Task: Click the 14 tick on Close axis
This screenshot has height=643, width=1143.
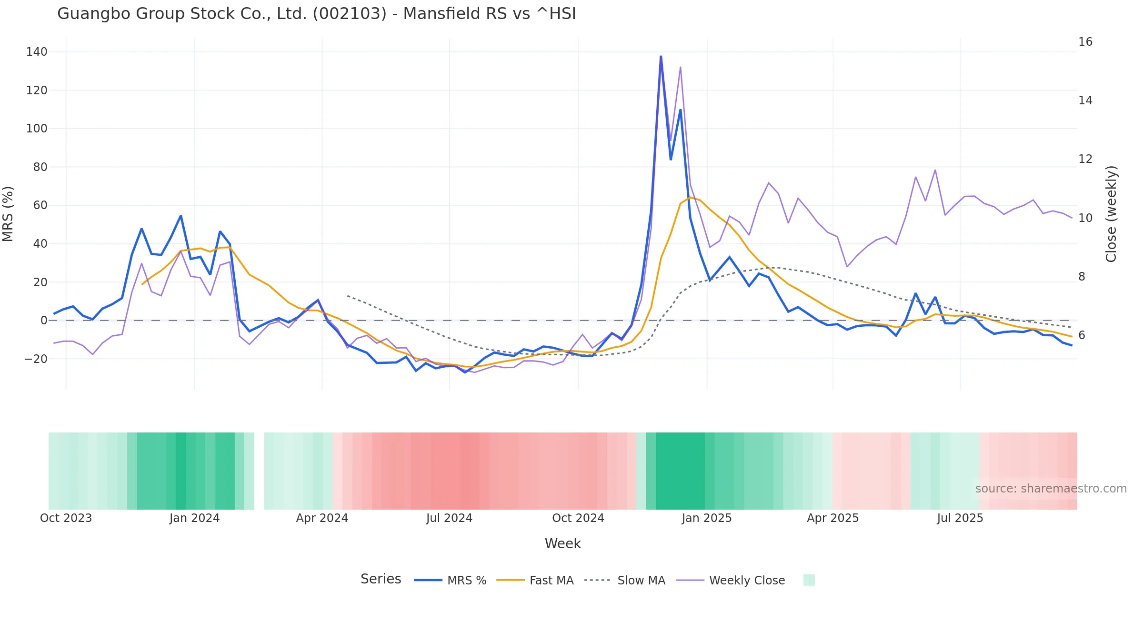Action: [1085, 100]
